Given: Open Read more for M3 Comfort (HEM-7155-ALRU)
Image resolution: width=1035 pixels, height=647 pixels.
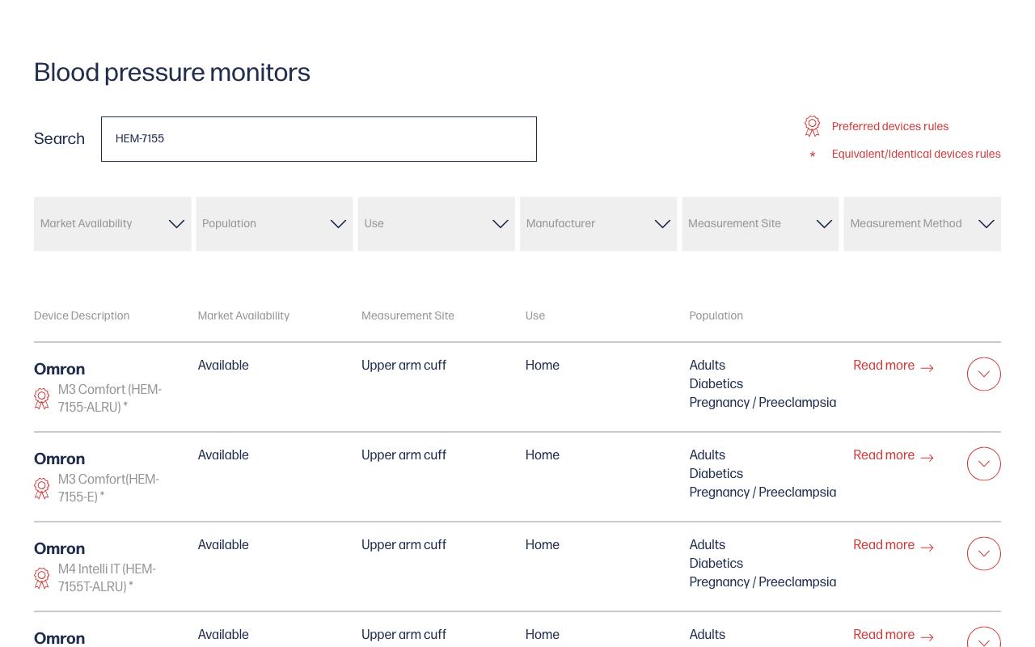Looking at the screenshot, I should click(x=893, y=366).
